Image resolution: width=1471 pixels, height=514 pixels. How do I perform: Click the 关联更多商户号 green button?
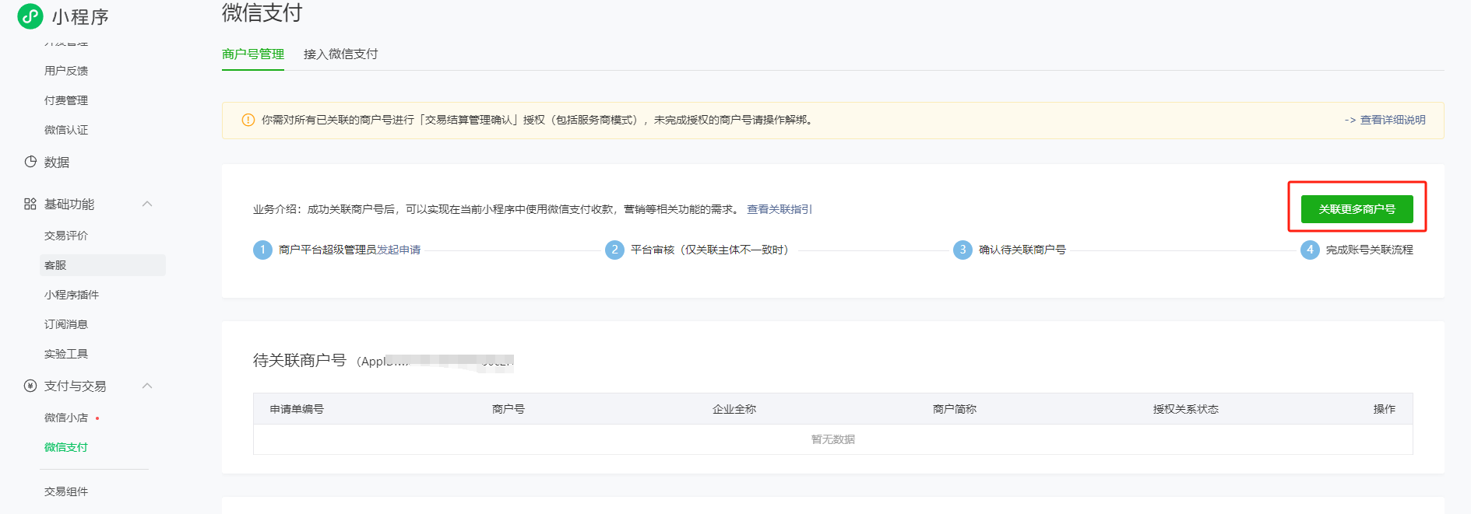(1357, 209)
